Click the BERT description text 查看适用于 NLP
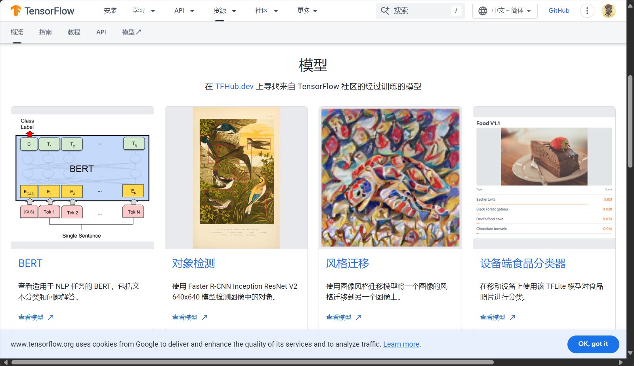The width and height of the screenshot is (634, 366). click(79, 292)
